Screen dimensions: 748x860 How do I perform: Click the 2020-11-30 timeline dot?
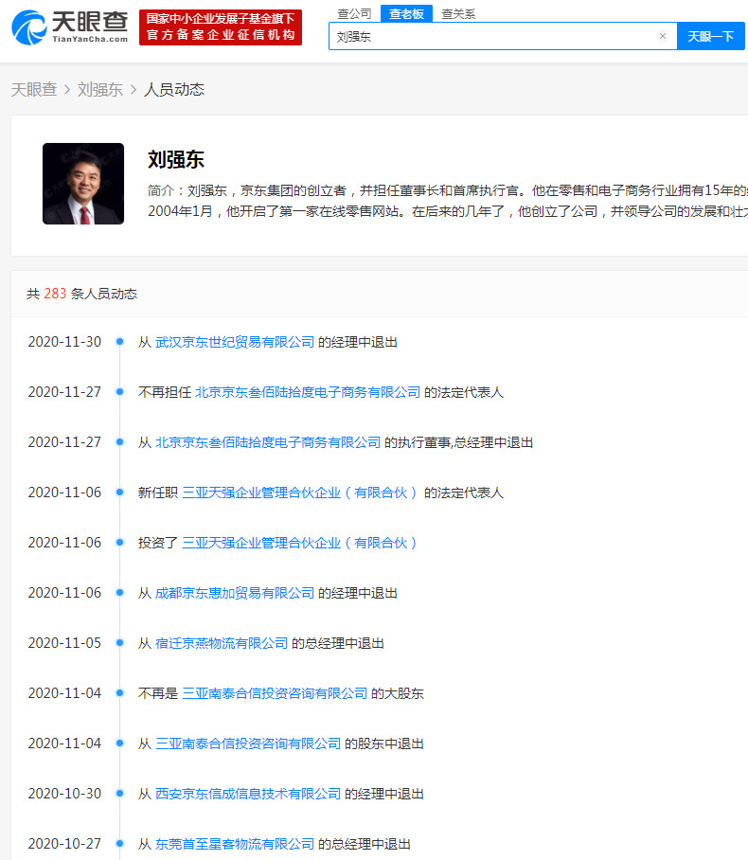[x=119, y=342]
